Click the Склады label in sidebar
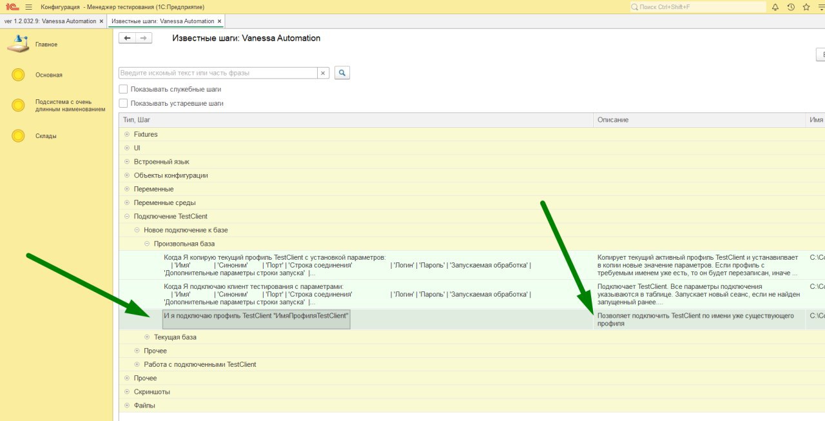 [46, 136]
